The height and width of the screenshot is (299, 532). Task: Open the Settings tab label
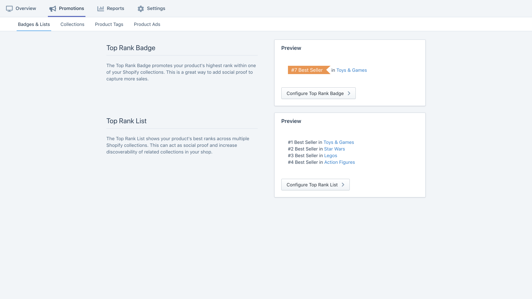[x=156, y=9]
